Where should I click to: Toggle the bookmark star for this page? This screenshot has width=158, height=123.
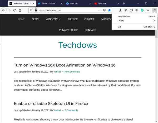point(109,10)
